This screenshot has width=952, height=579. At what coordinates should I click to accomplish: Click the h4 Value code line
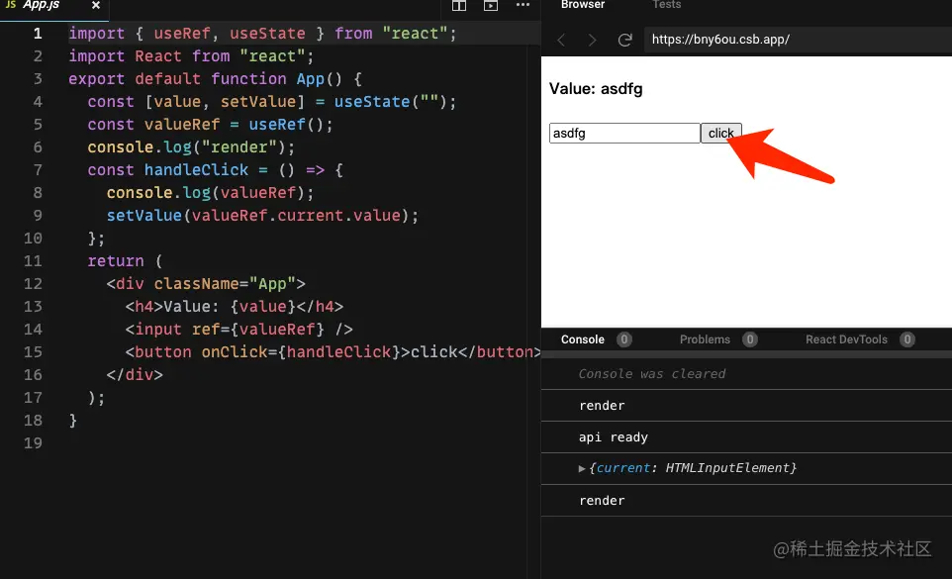pos(235,307)
